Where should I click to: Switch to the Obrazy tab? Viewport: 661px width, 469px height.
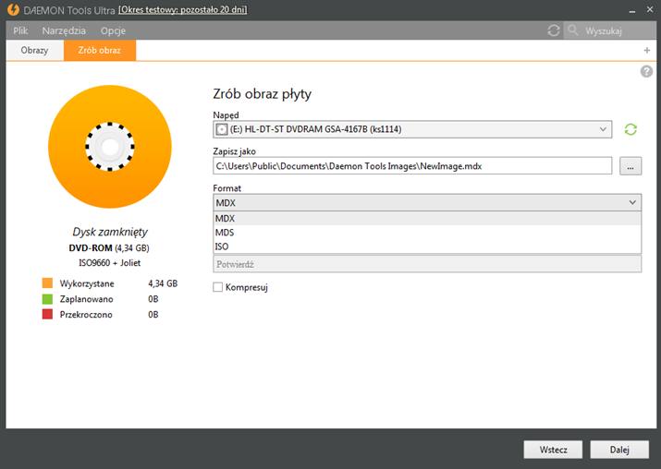(x=34, y=50)
